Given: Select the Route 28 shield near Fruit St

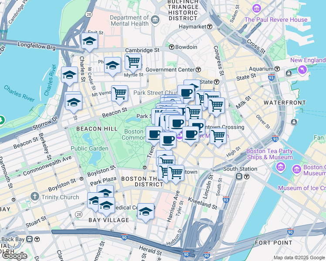Looking at the screenshot, I should (89, 14).
